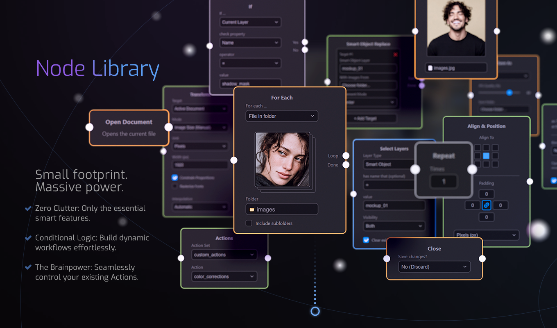Select the top-center Align To anchor square

(486, 148)
